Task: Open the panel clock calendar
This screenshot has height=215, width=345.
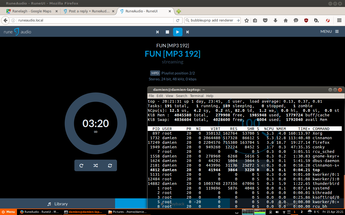Action: pos(333,212)
